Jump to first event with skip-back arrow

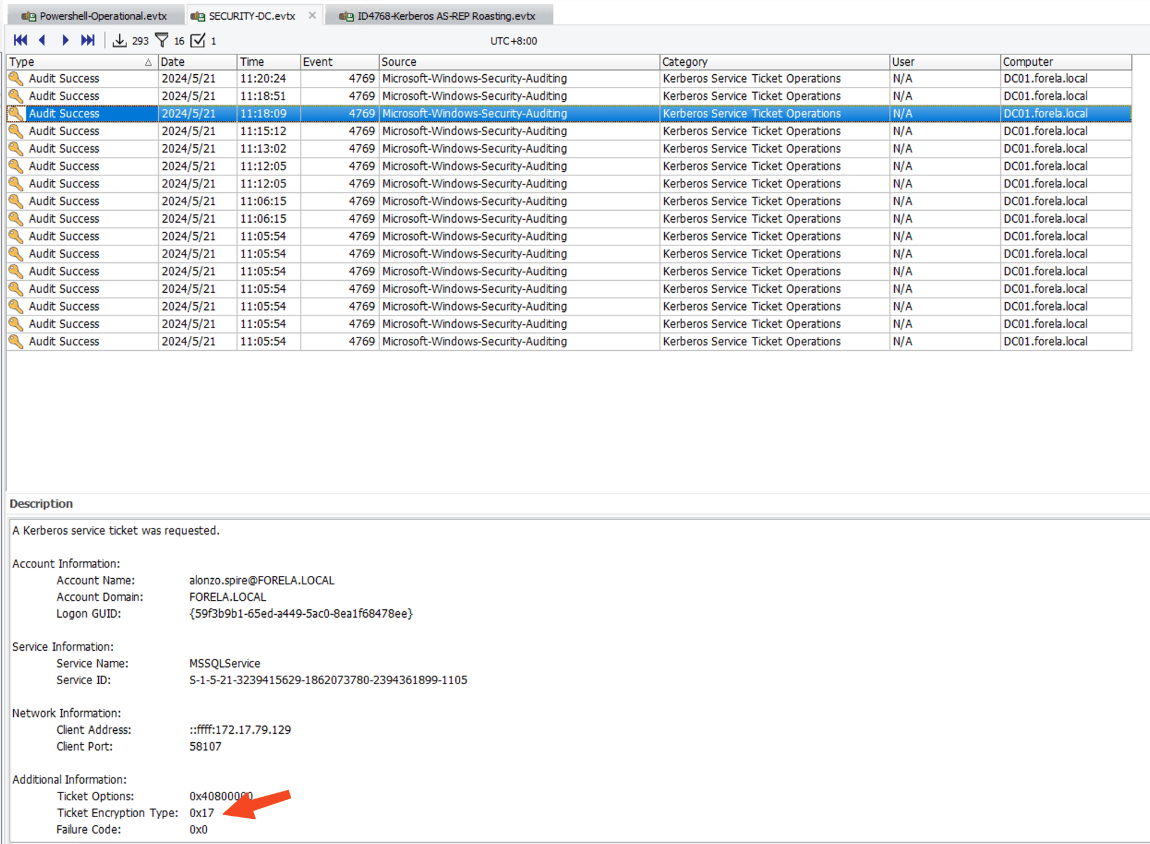click(x=20, y=41)
